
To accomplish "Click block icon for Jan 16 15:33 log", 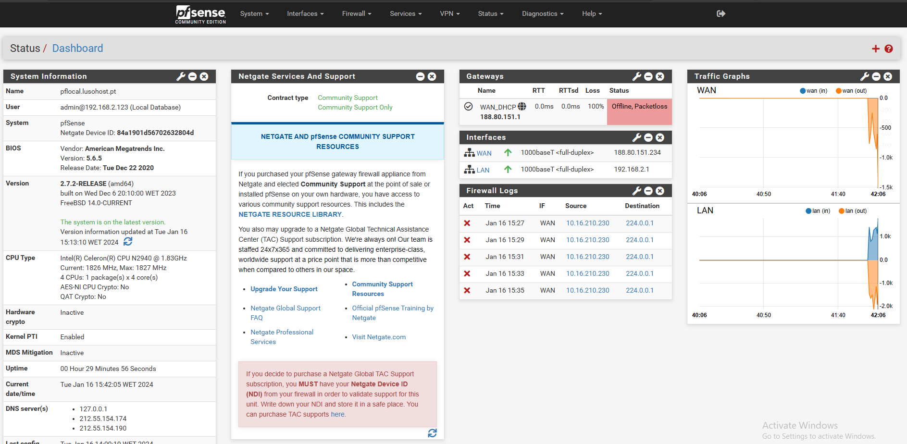I will (x=467, y=273).
